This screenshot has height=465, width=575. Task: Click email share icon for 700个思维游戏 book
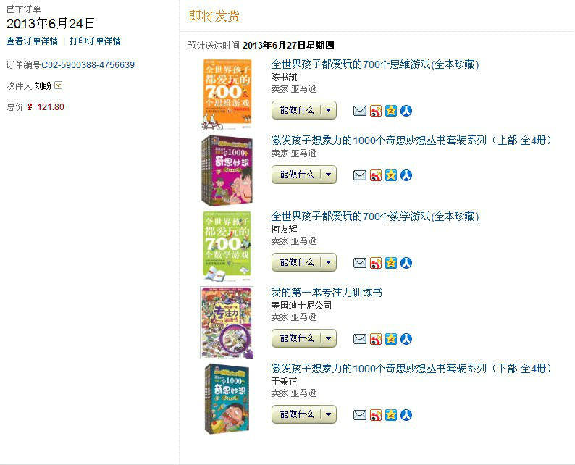click(359, 111)
